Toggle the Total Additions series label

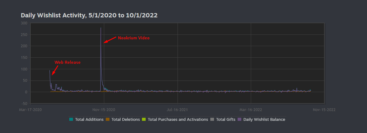pos(89,120)
